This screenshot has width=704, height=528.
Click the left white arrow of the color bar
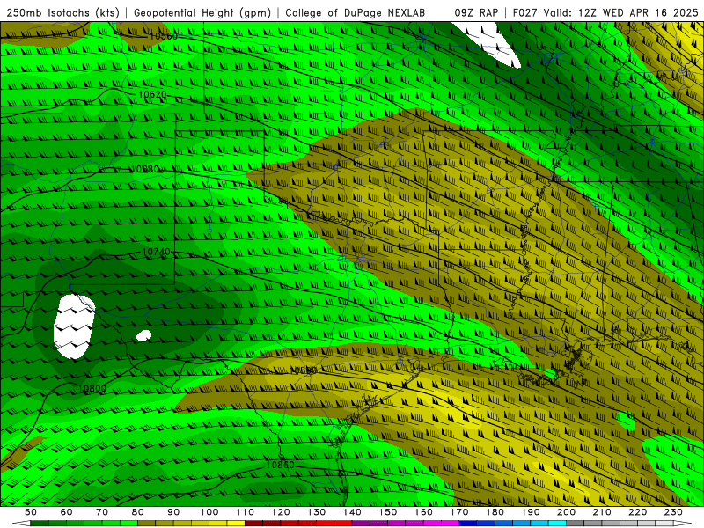21,524
